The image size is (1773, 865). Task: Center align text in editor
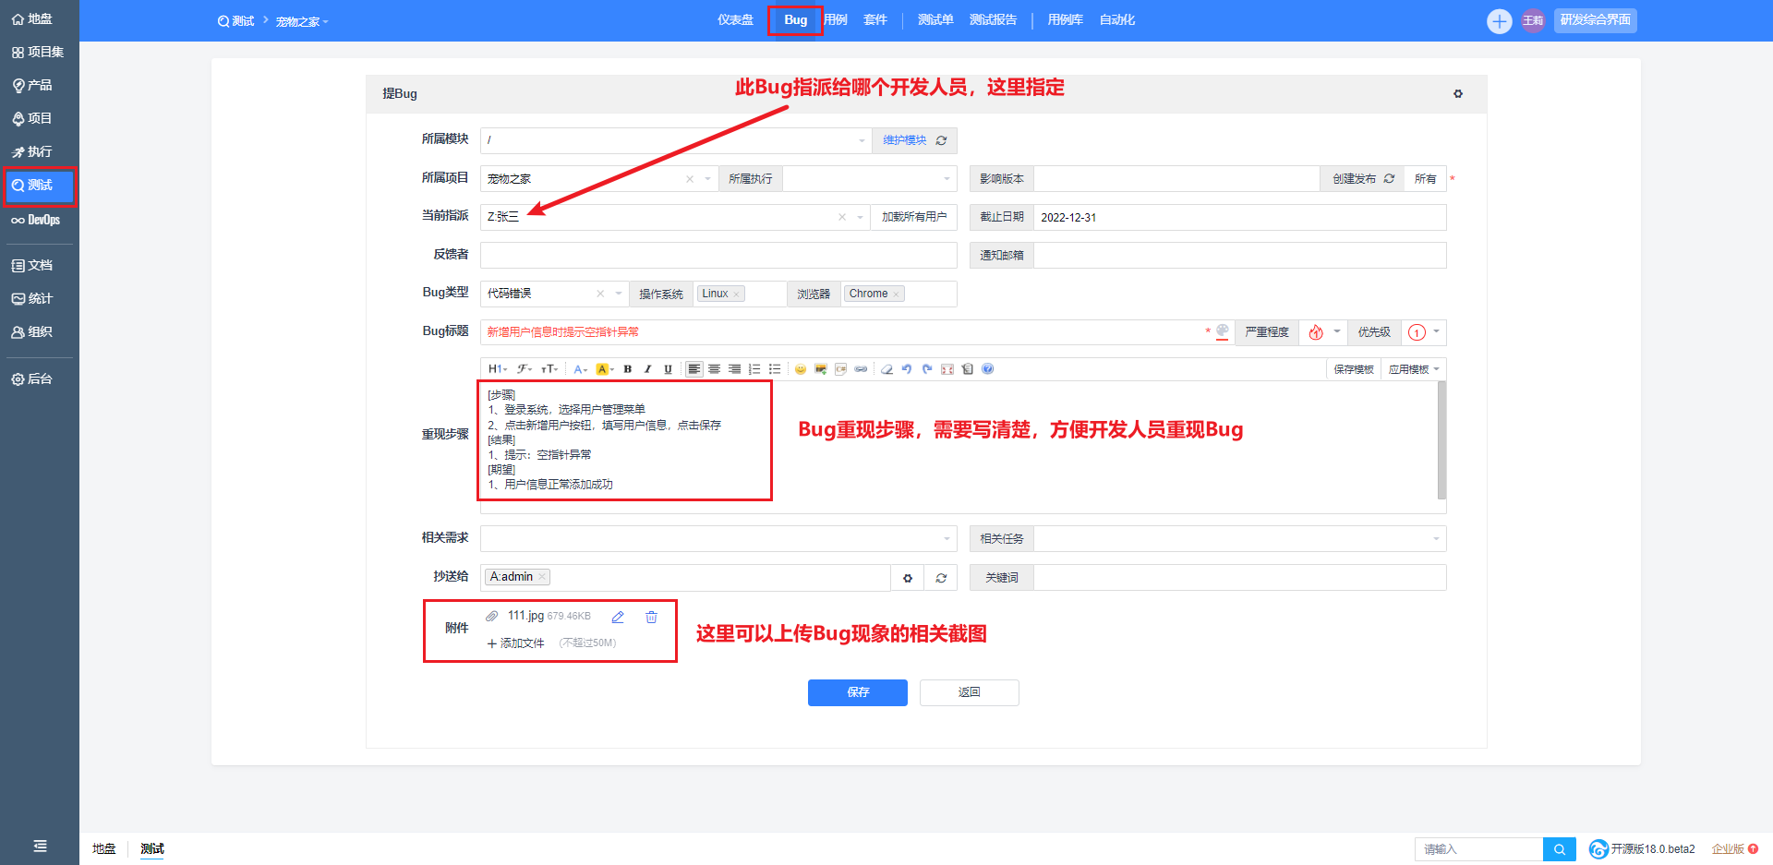point(715,369)
